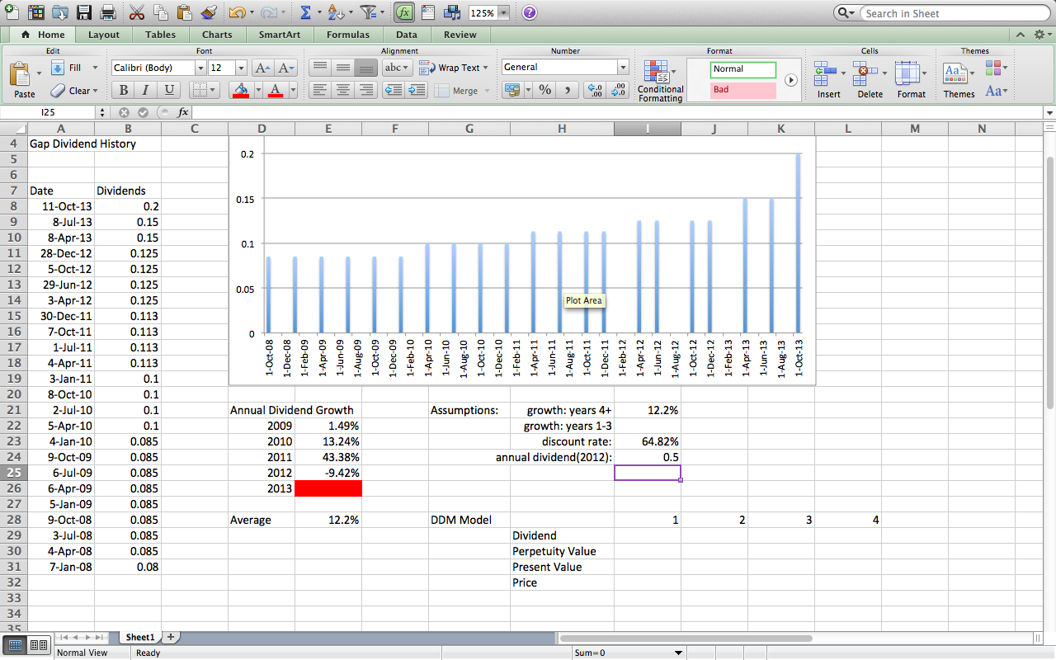
Task: Select the Sheet1 tab
Action: [139, 637]
